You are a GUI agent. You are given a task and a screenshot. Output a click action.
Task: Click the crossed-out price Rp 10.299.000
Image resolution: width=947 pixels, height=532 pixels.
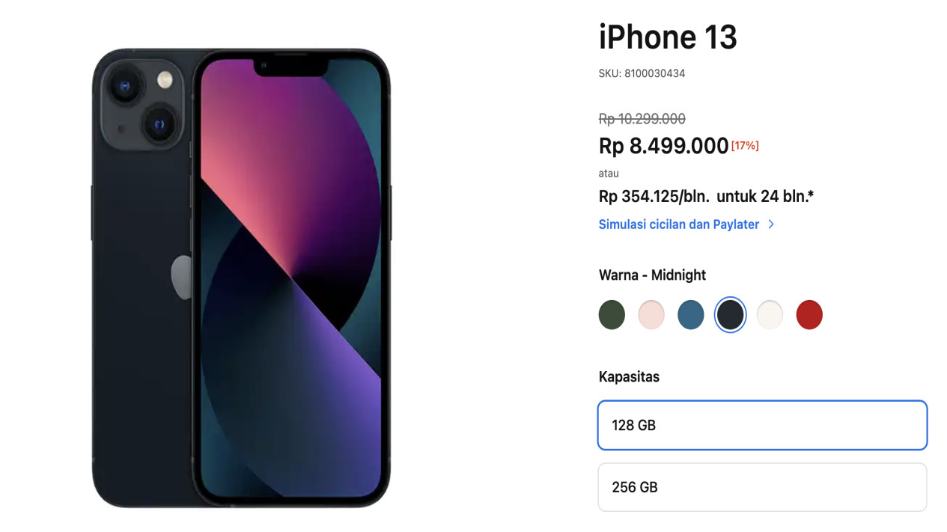pyautogui.click(x=642, y=119)
